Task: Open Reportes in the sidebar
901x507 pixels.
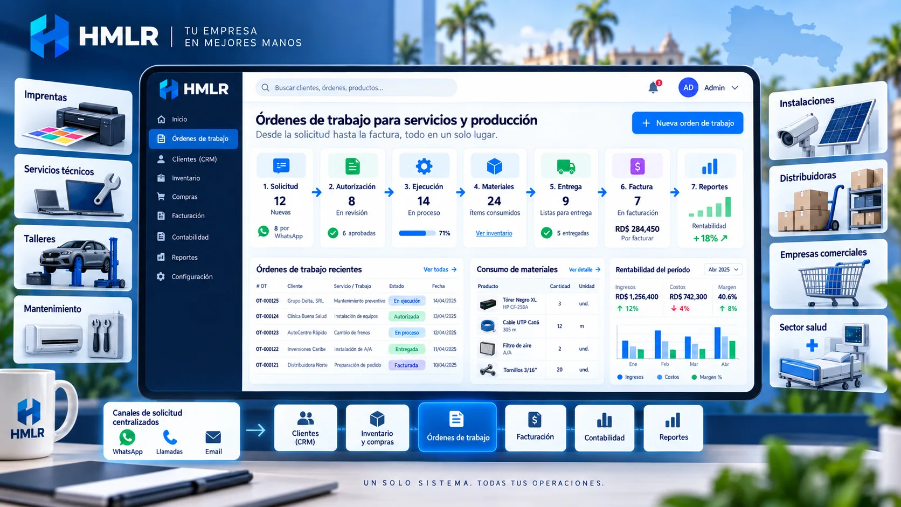Action: (184, 258)
